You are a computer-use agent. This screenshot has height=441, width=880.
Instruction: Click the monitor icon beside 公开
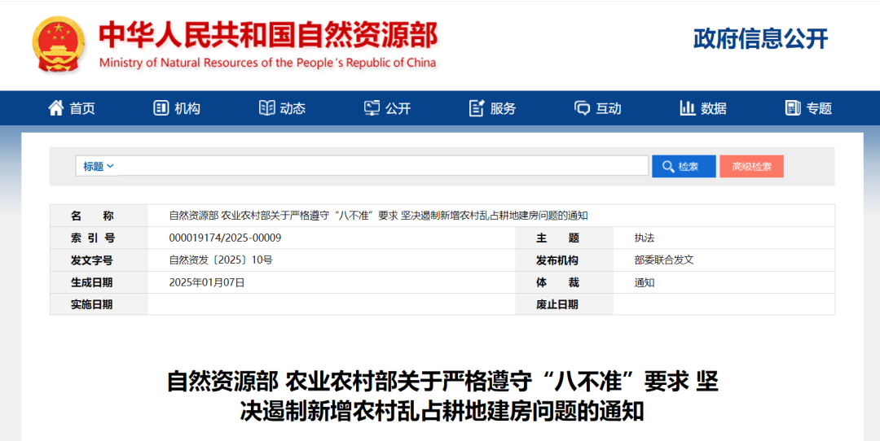point(372,108)
